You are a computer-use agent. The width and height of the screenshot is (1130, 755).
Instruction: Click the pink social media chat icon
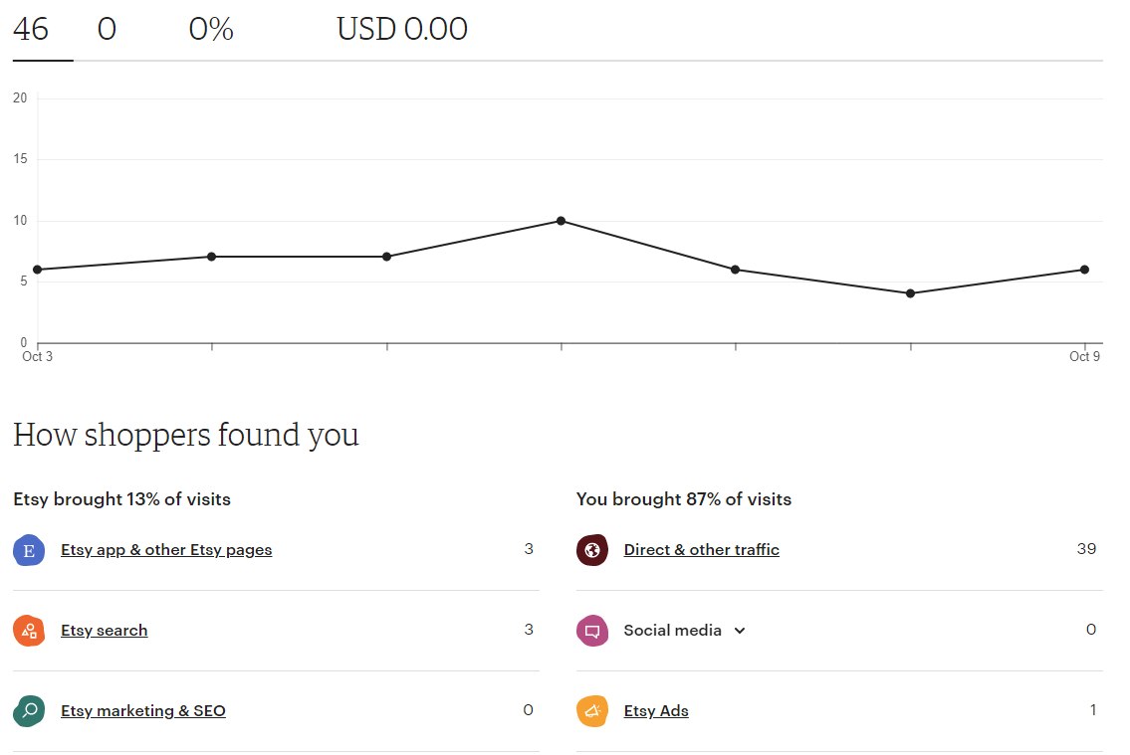tap(592, 632)
